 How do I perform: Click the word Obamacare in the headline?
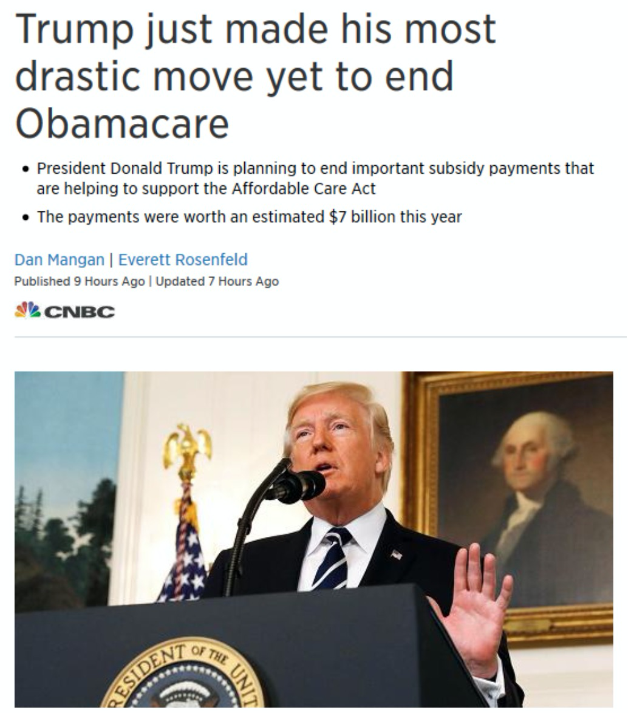coord(122,124)
